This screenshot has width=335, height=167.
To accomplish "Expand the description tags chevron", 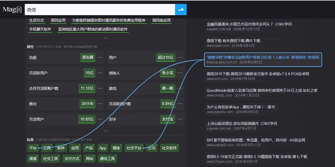I will (106, 38).
